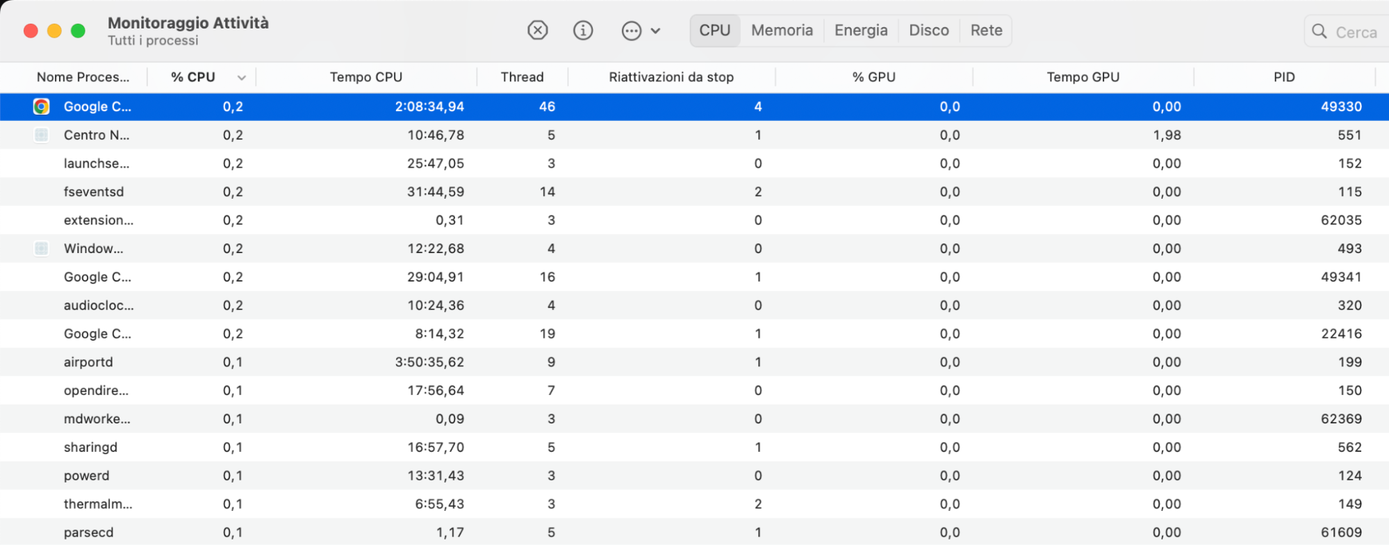Click the stop process X icon
The image size is (1389, 545).
(537, 31)
